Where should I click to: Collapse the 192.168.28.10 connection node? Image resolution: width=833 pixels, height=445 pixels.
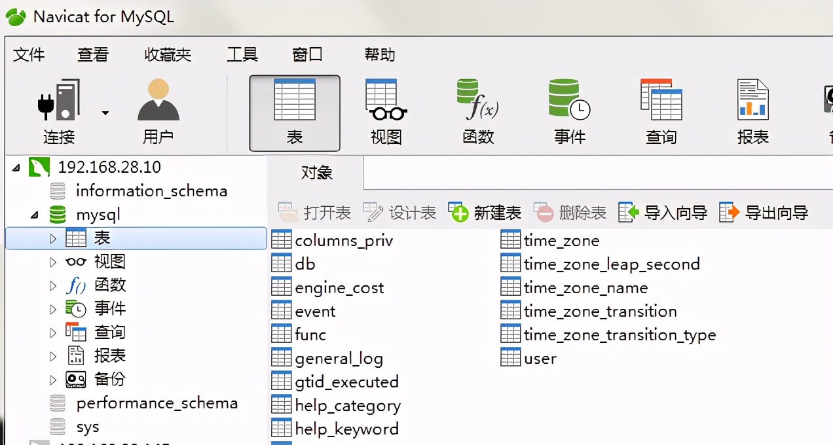click(x=16, y=168)
